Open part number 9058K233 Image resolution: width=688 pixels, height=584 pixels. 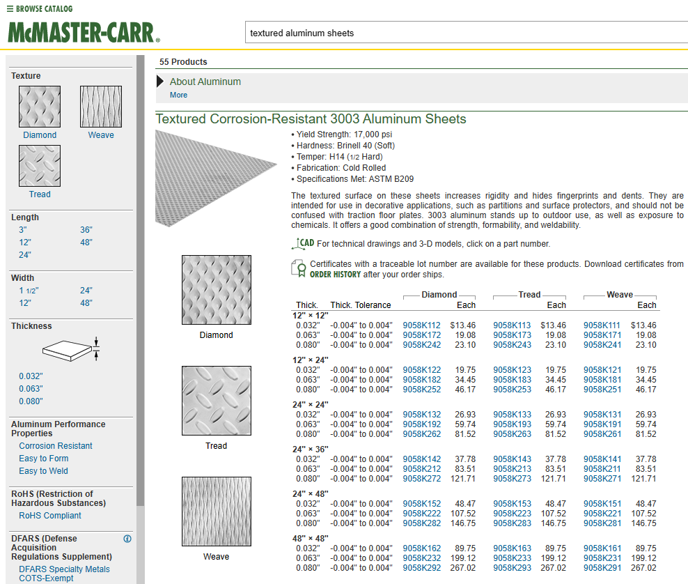[x=512, y=558]
